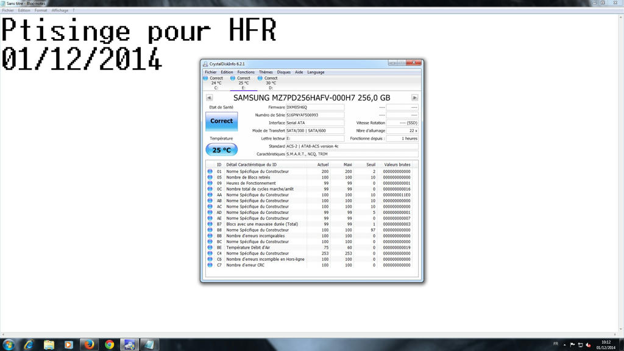Open the Aide menu

click(x=299, y=72)
